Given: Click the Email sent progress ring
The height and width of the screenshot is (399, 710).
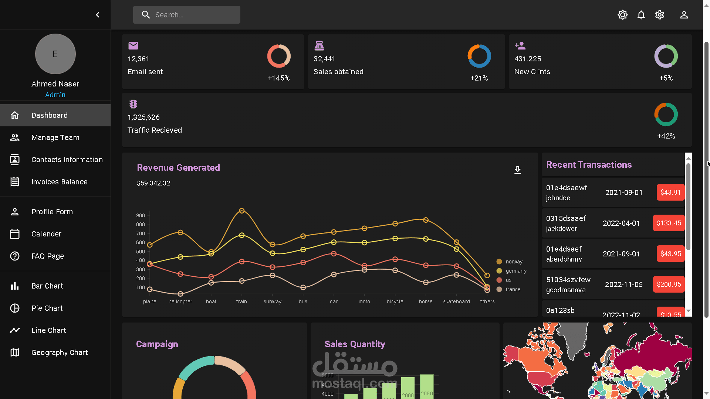Looking at the screenshot, I should 279,56.
